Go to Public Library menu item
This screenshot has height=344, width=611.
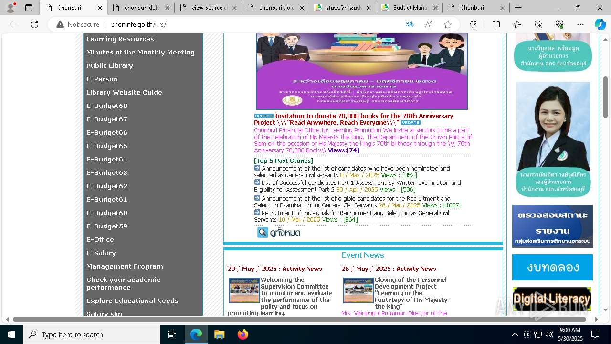(110, 66)
